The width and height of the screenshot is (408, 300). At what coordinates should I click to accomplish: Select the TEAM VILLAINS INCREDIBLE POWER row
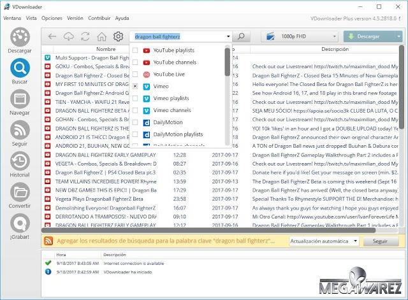pos(220,182)
